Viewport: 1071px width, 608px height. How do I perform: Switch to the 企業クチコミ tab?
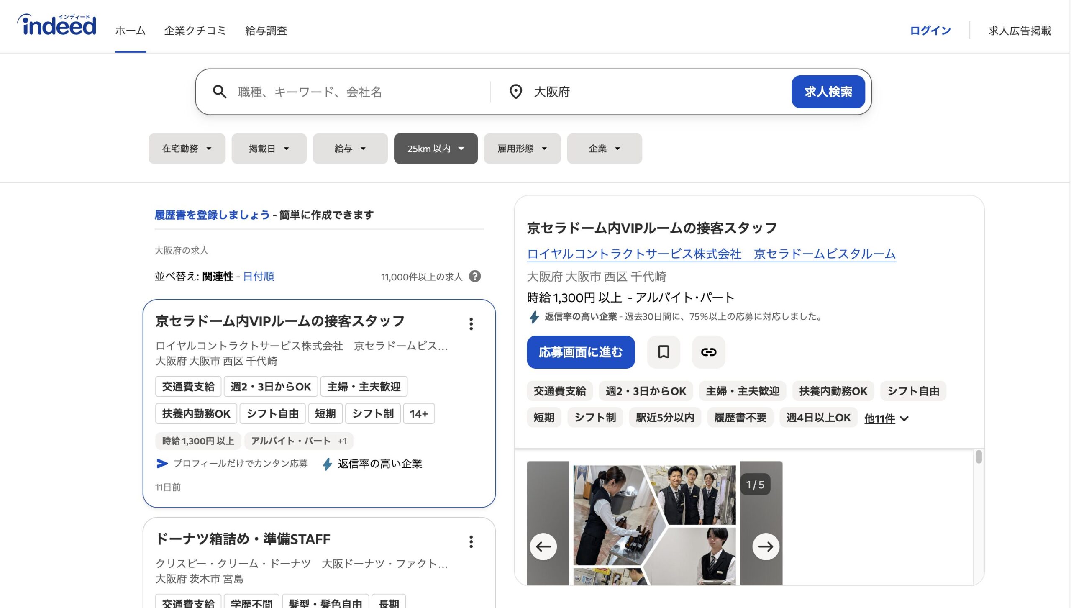(x=195, y=31)
